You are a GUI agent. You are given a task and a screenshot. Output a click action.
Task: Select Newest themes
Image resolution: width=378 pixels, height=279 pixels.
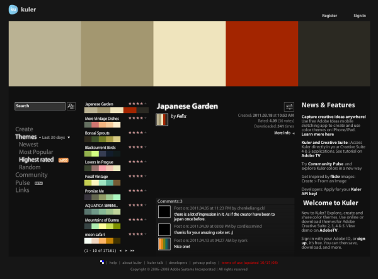(28, 145)
